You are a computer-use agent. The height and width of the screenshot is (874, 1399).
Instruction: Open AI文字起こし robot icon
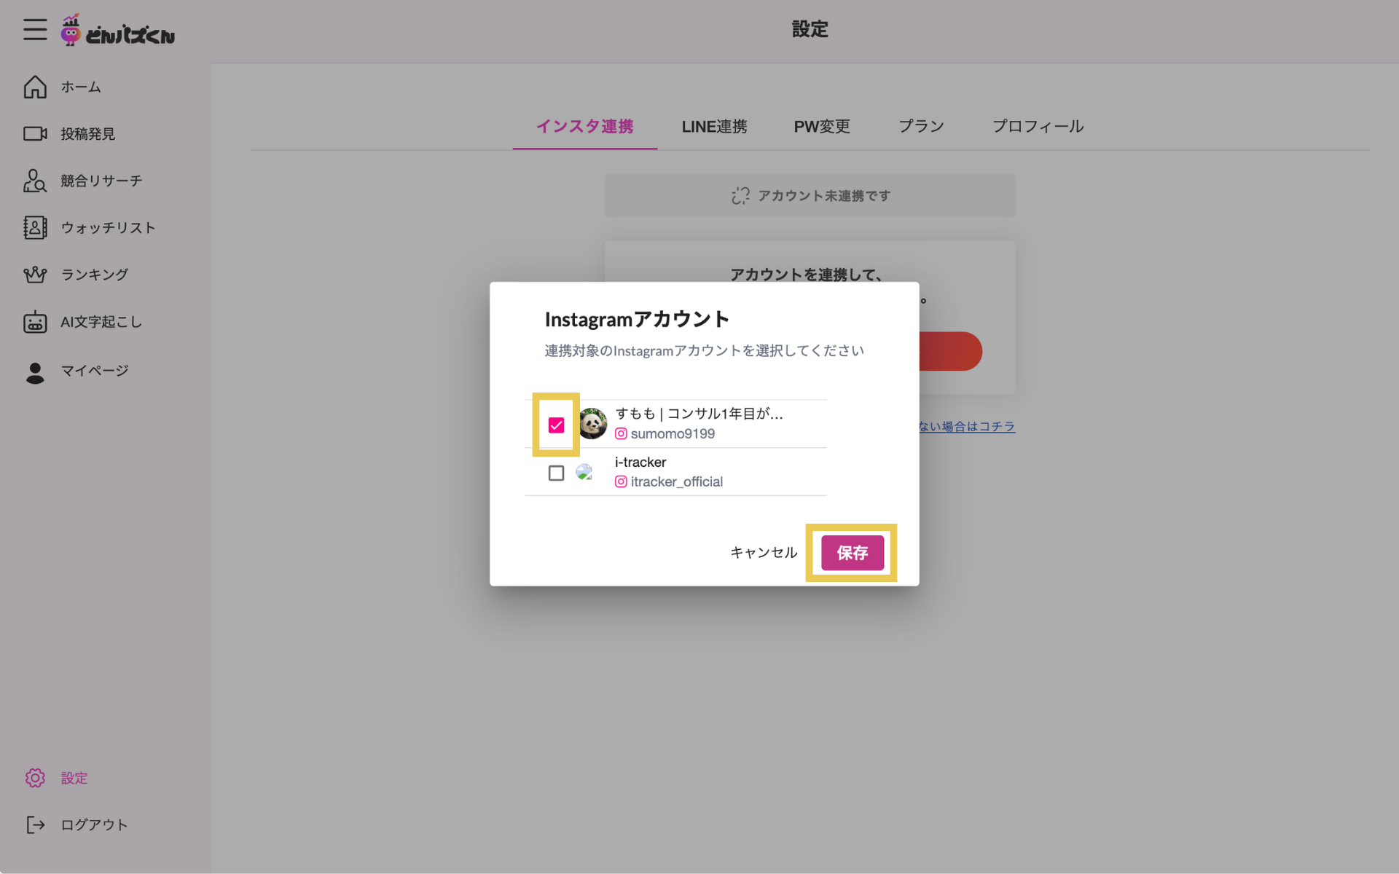click(35, 322)
